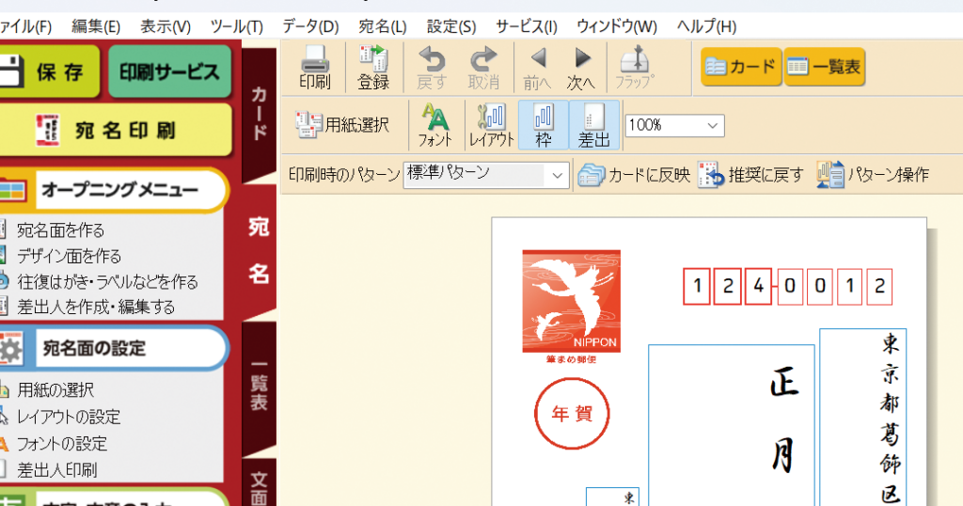Open the レイアウト layout tool

(492, 125)
